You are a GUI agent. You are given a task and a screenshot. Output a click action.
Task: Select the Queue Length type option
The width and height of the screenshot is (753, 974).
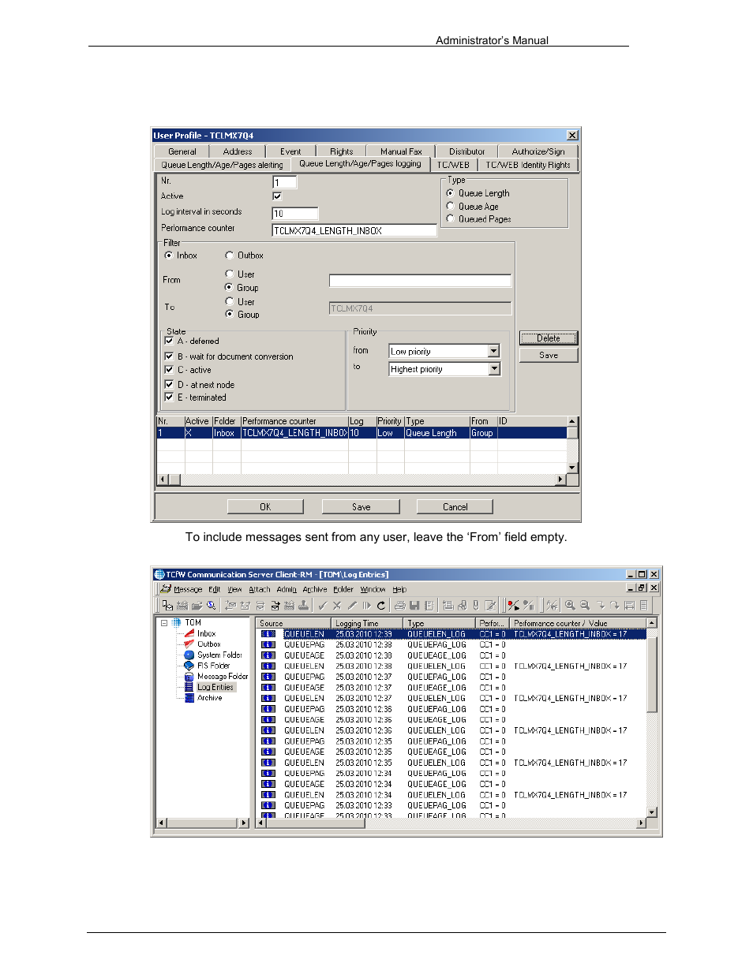pyautogui.click(x=451, y=193)
